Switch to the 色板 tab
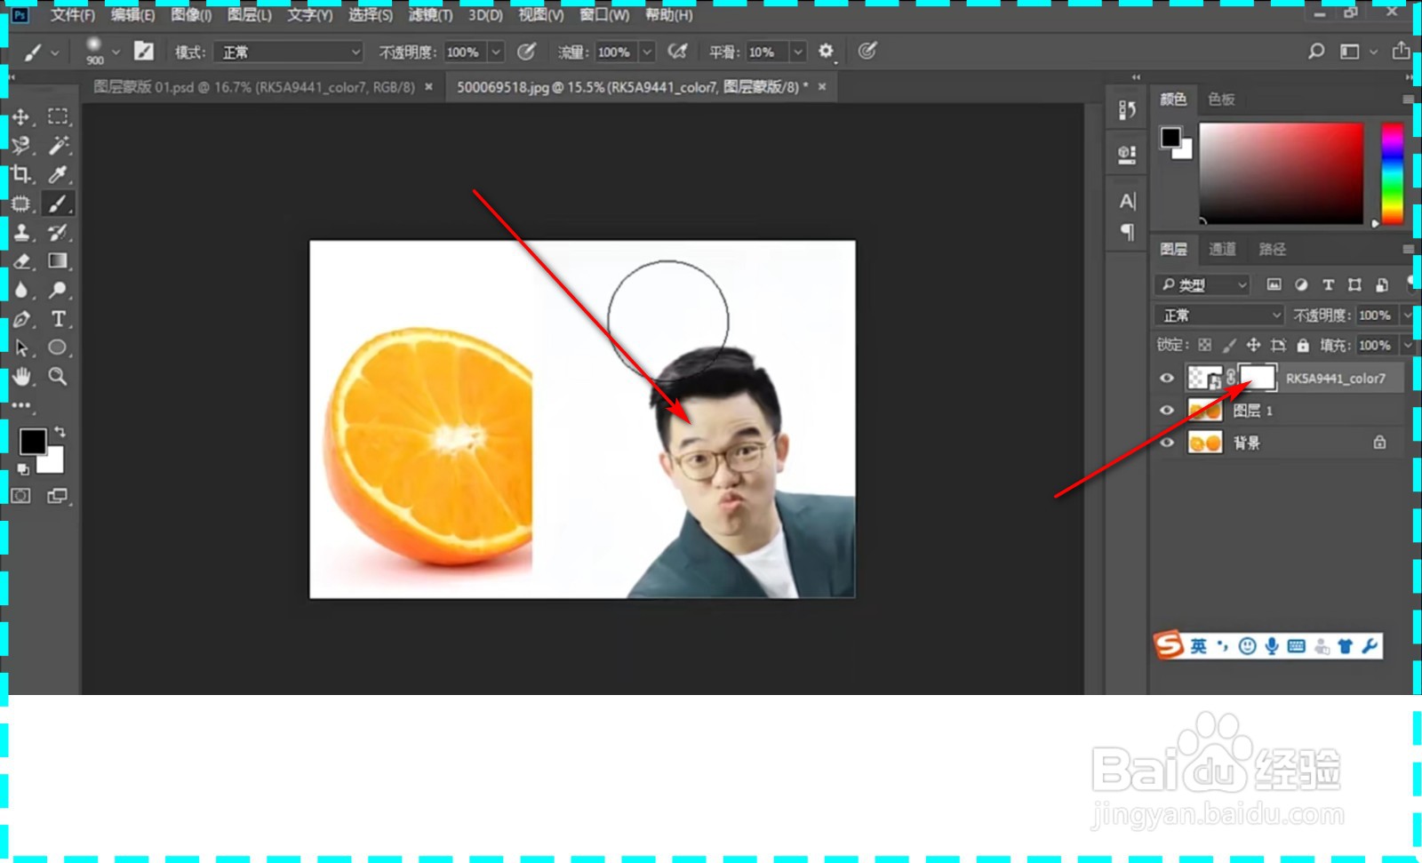This screenshot has height=863, width=1422. (1221, 99)
